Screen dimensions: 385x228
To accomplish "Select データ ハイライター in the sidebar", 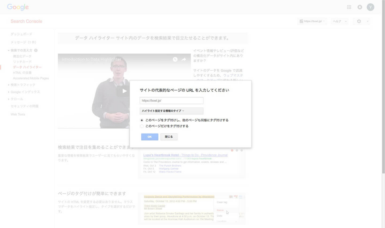I will 27,67.
